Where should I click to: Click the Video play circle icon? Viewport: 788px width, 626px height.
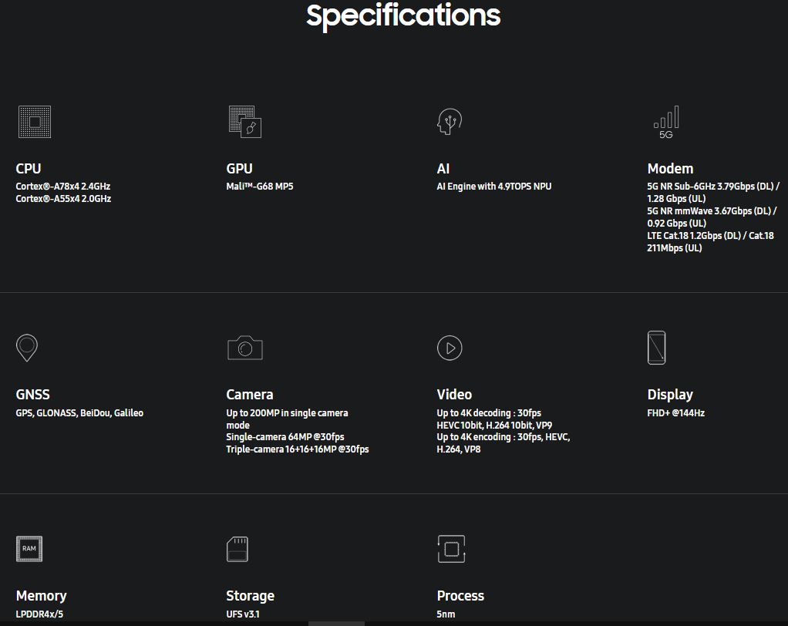pyautogui.click(x=450, y=348)
